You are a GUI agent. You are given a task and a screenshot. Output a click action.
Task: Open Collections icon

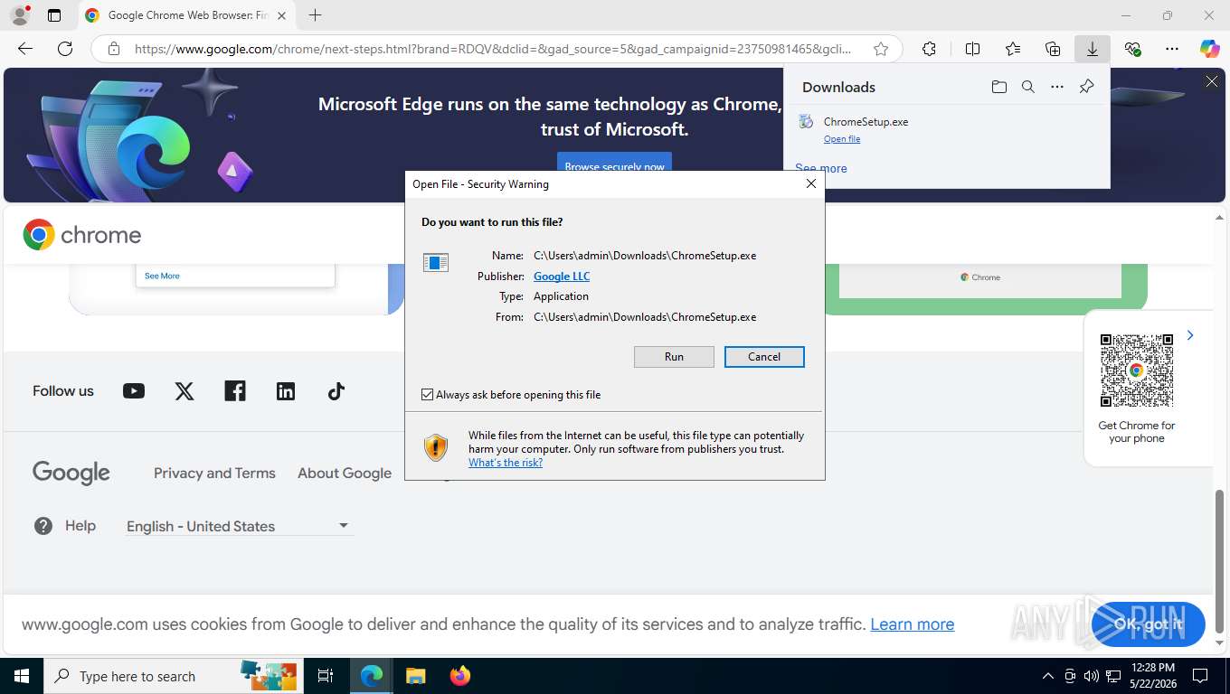point(1053,49)
